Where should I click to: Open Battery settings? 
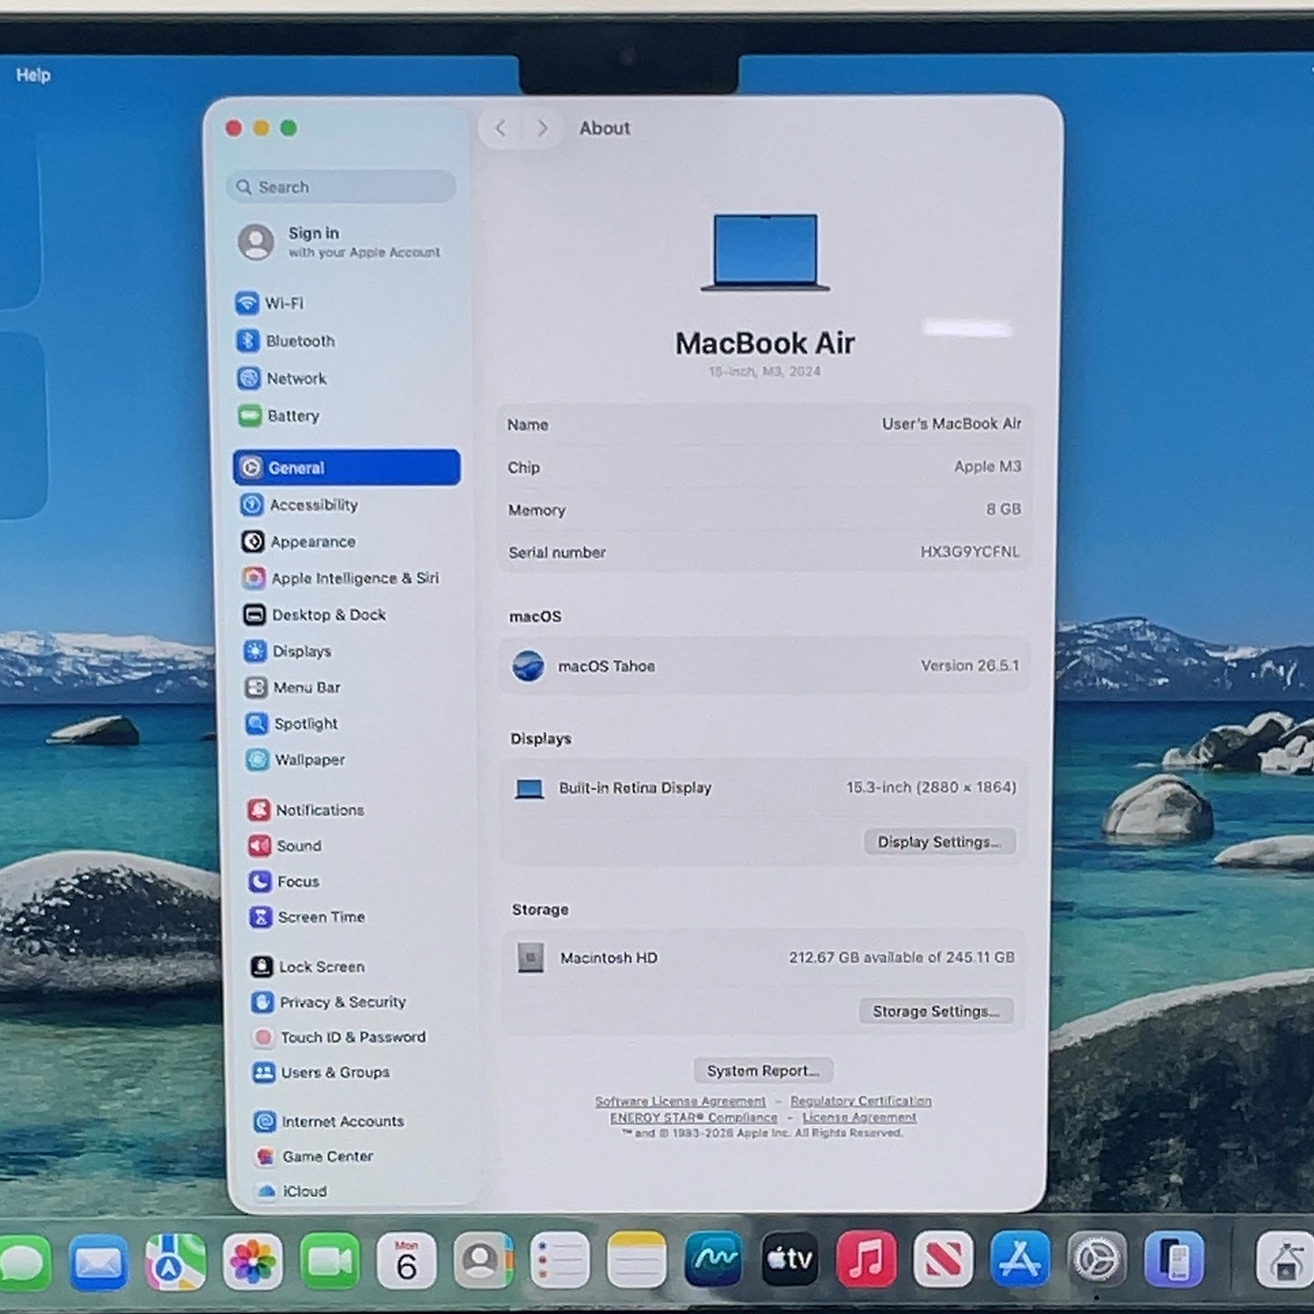pyautogui.click(x=279, y=416)
